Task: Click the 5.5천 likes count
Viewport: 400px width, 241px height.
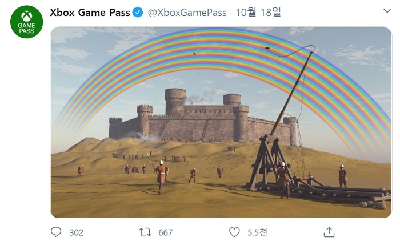Action: coord(257,232)
